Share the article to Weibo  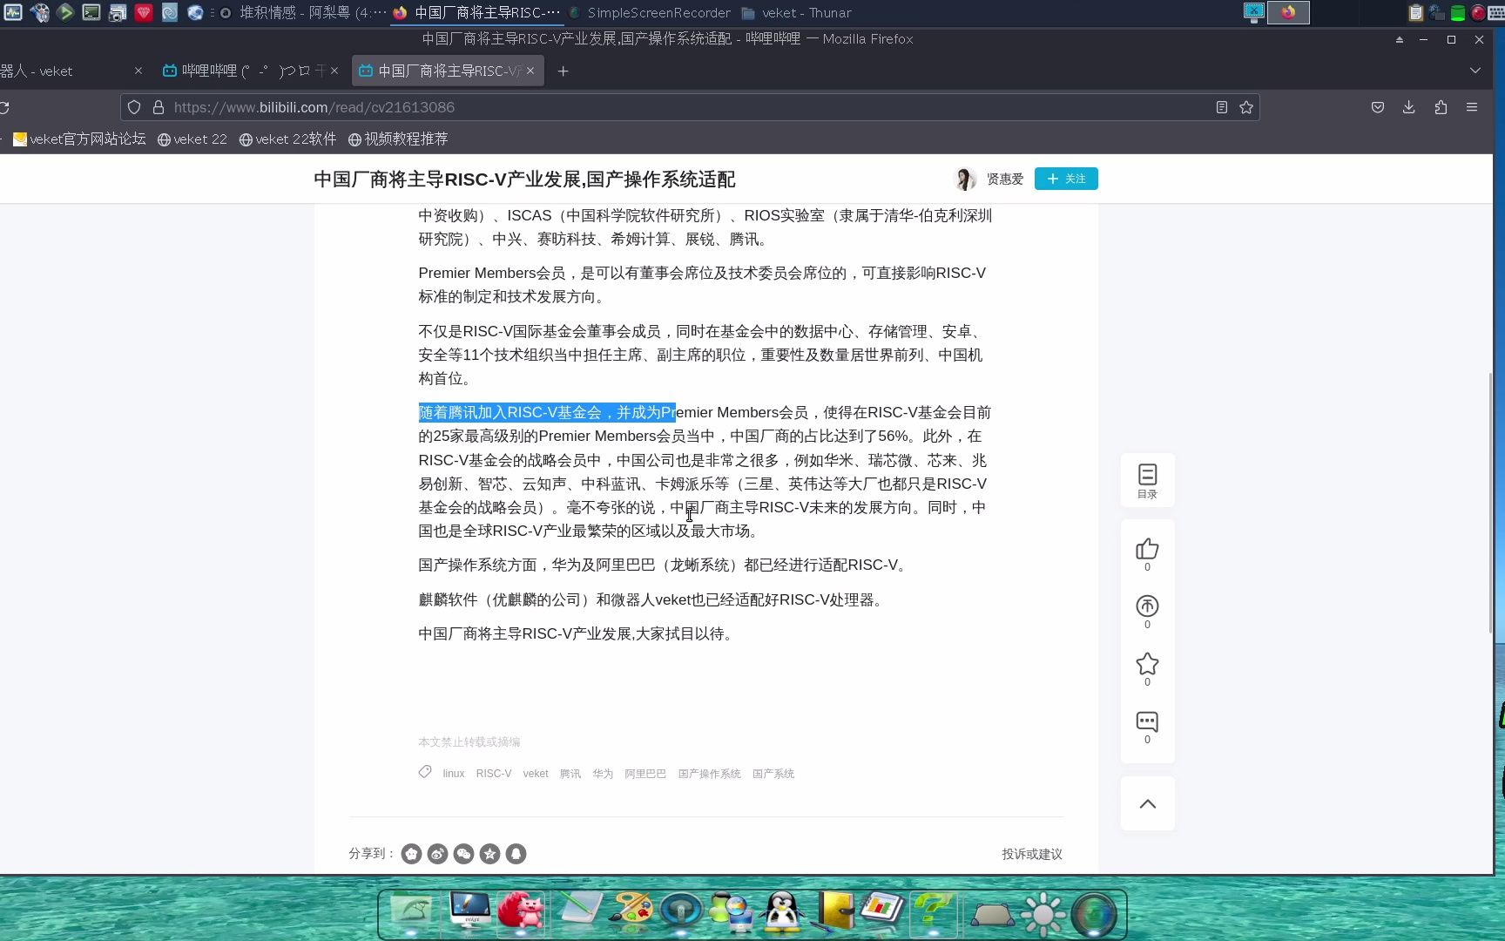pos(437,854)
